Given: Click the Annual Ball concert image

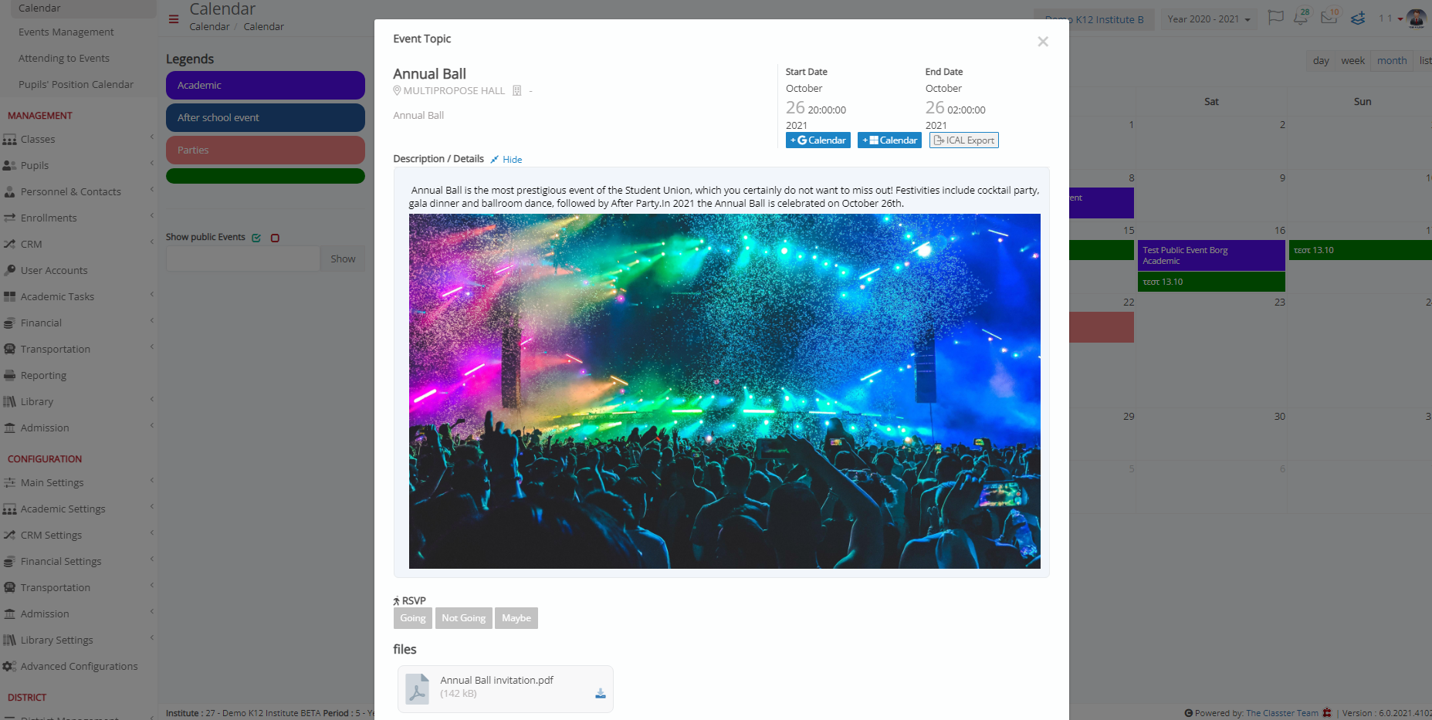Looking at the screenshot, I should point(725,391).
